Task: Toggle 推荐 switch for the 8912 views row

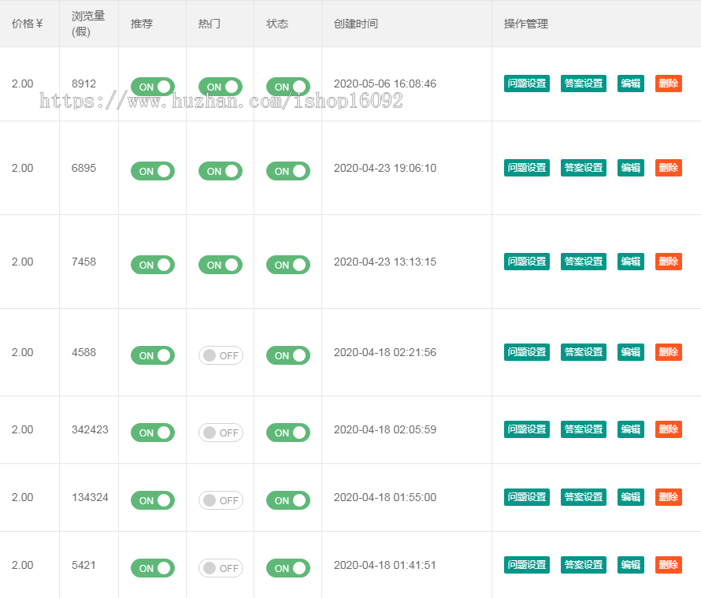Action: click(152, 87)
